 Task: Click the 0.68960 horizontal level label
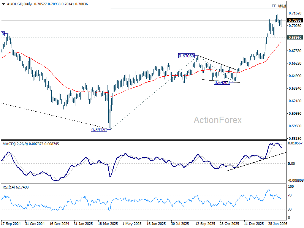point(295,38)
